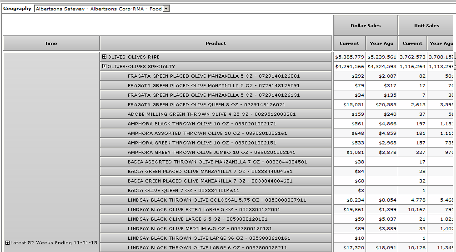
Task: Select the Unit Sales header
Action: coord(426,26)
